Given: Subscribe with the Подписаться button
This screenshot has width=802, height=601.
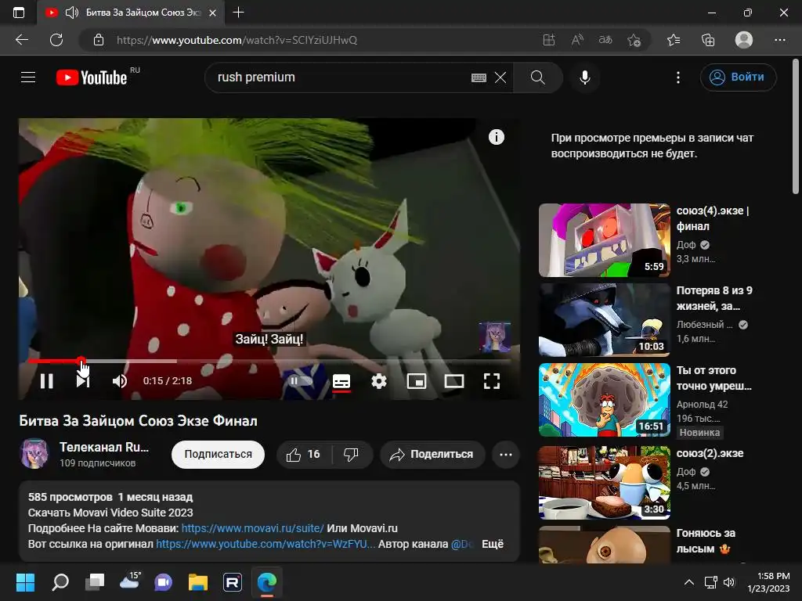Looking at the screenshot, I should coord(218,455).
